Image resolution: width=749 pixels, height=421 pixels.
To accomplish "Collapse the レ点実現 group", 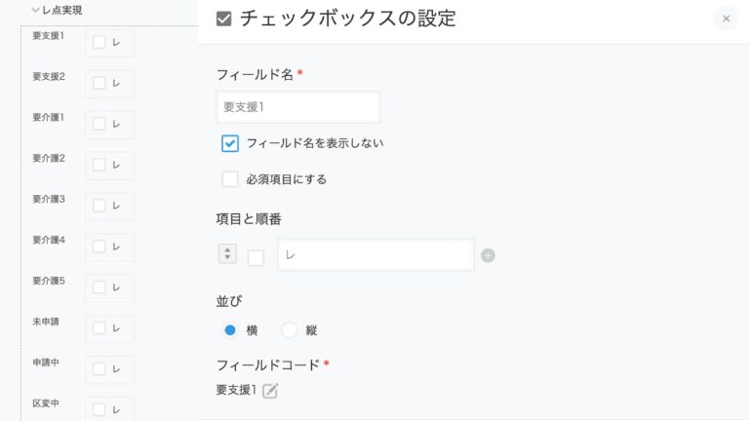I will (x=36, y=11).
